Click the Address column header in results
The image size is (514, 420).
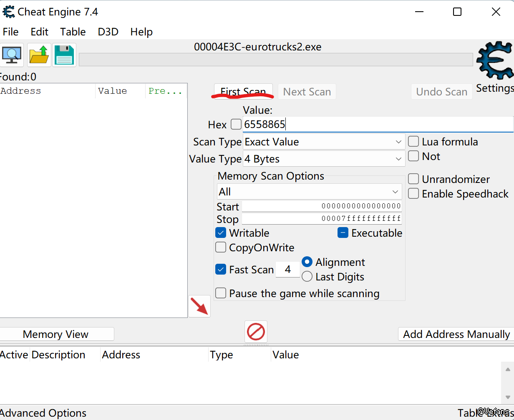[48, 91]
